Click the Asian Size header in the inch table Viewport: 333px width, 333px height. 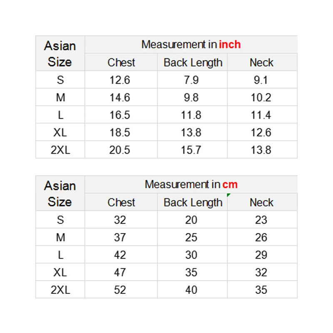pyautogui.click(x=60, y=54)
